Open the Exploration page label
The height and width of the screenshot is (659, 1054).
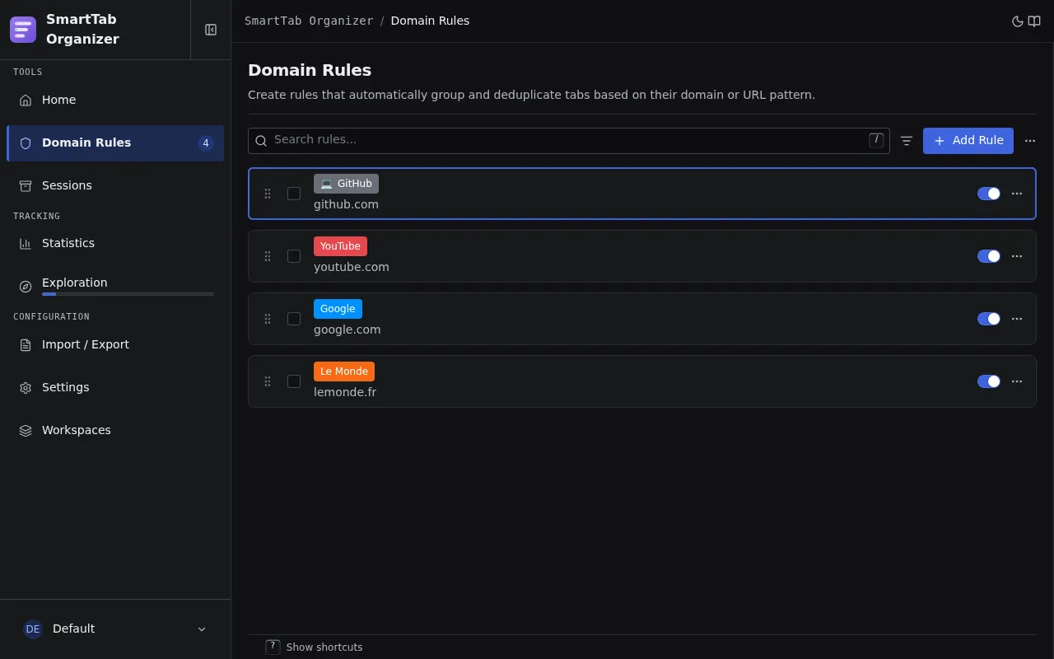click(x=75, y=283)
